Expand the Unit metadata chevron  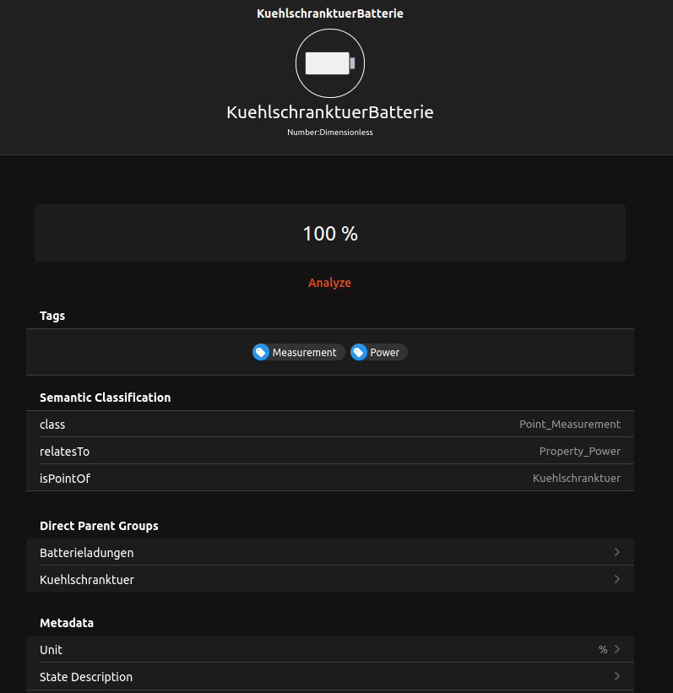617,649
